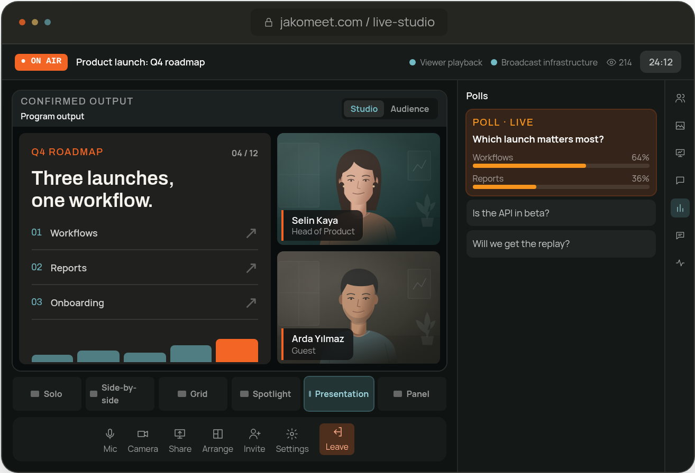Click the 24:12 broadcast timer
Screen dimensions: 695x473
tap(661, 62)
